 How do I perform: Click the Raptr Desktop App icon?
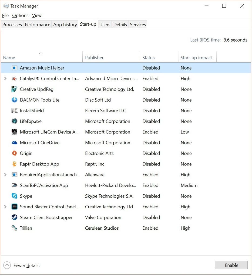pos(15,164)
